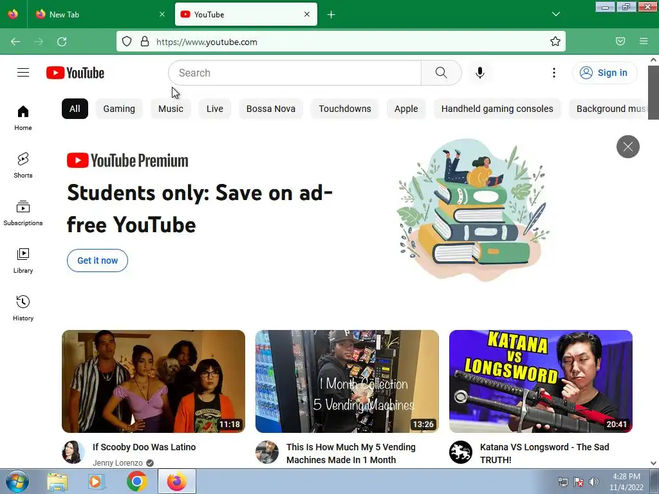Bookmark this page with star icon
This screenshot has width=659, height=494.
pyautogui.click(x=555, y=42)
